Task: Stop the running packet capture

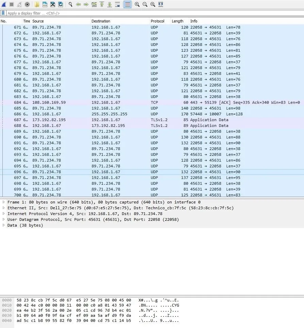Action: point(12,4)
